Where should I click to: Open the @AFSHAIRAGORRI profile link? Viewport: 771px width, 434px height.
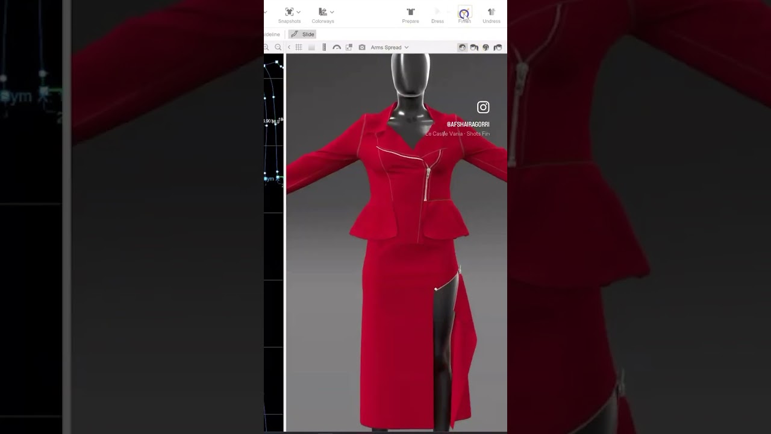pyautogui.click(x=468, y=124)
